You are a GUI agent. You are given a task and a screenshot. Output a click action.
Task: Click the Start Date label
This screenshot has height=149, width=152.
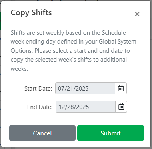[x=38, y=89]
